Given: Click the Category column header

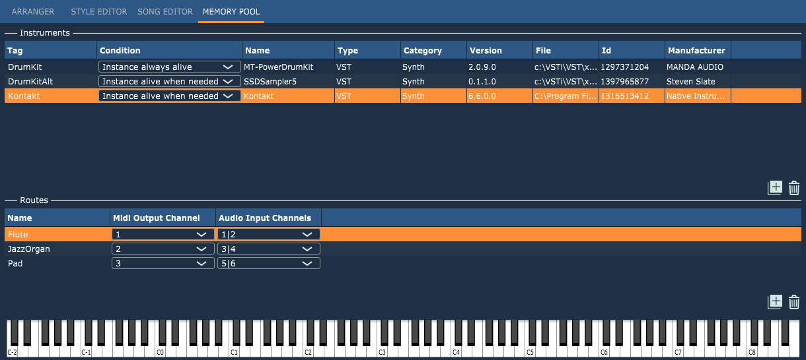Looking at the screenshot, I should click(x=434, y=50).
